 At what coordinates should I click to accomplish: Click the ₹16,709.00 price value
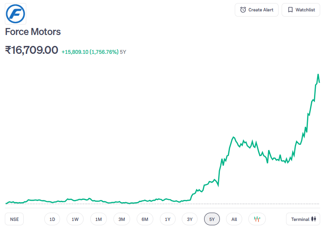point(32,50)
